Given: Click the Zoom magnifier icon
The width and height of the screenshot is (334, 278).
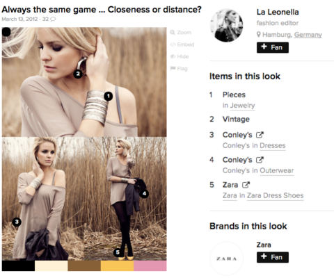Looking at the screenshot, I should click(x=173, y=33).
